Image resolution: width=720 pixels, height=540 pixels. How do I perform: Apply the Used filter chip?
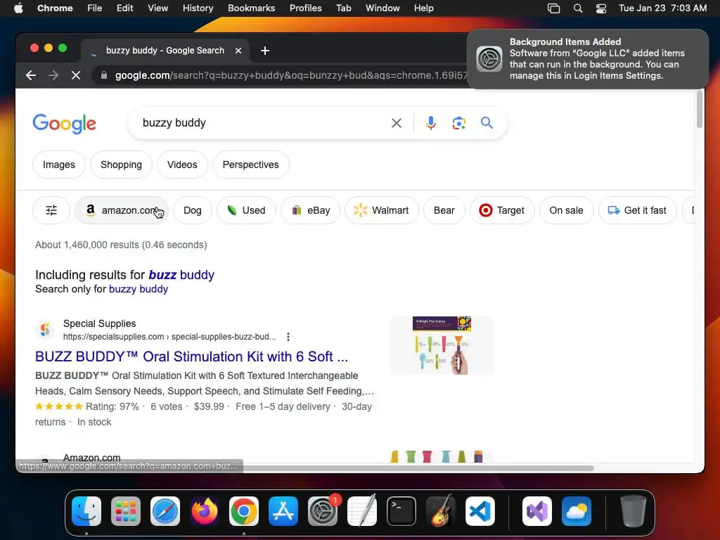point(246,210)
